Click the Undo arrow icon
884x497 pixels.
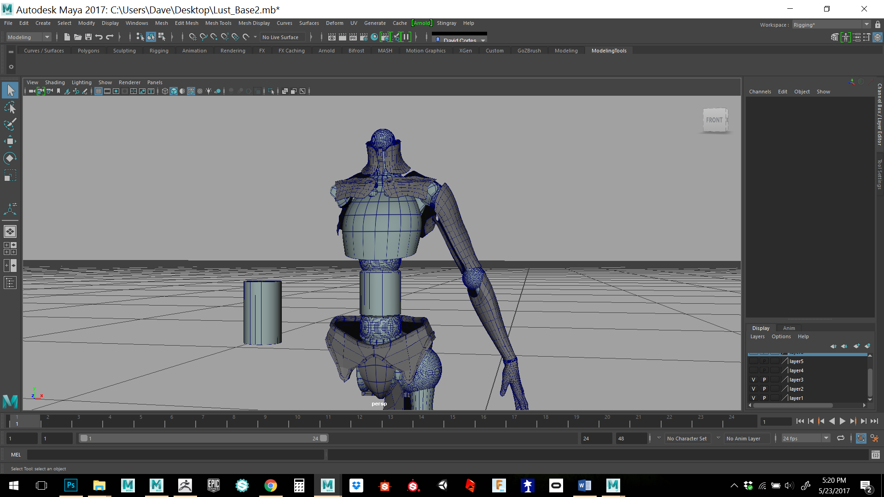[99, 37]
